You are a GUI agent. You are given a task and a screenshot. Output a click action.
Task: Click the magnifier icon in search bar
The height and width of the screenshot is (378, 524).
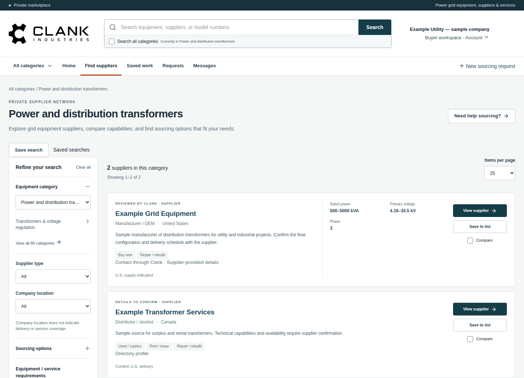click(113, 27)
